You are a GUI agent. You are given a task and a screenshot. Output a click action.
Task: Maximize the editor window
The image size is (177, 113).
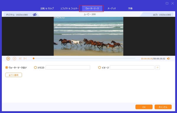(167, 3)
